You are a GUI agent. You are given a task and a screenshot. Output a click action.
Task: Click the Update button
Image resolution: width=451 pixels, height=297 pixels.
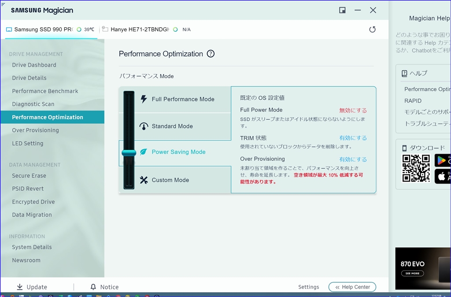pos(32,287)
